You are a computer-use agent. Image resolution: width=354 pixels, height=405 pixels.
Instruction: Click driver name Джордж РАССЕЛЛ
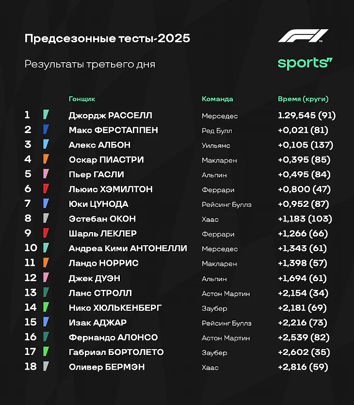pos(111,116)
